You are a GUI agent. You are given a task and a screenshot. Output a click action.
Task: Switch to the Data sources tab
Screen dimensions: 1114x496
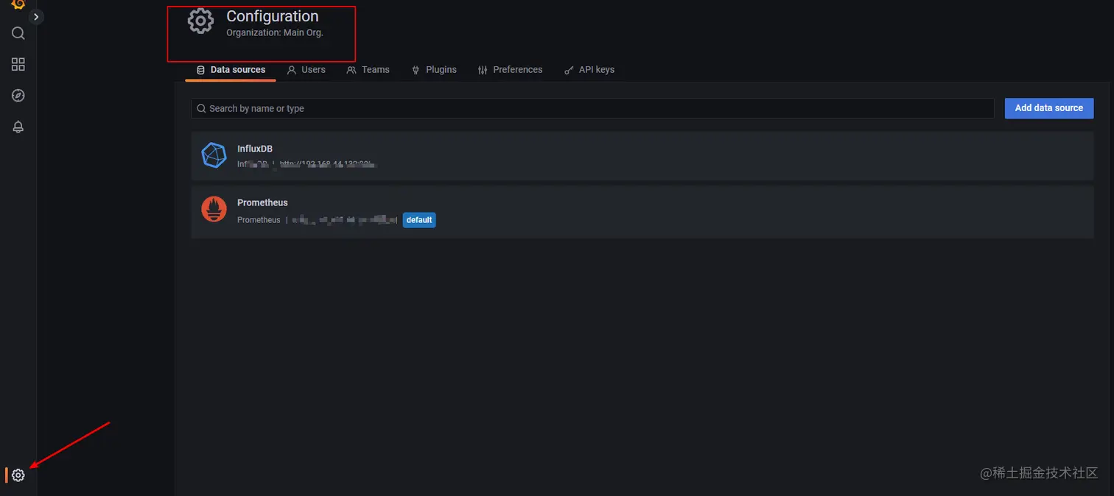(x=231, y=70)
